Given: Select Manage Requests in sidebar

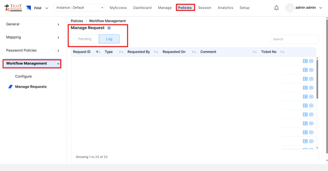Looking at the screenshot, I should 31,87.
